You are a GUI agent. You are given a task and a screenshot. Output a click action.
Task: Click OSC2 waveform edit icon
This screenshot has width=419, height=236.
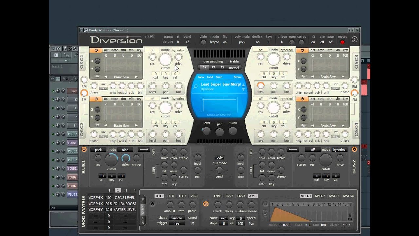click(97, 125)
